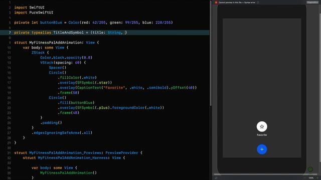
Task: Pin the preview with the pin icon
Action: coord(216,178)
